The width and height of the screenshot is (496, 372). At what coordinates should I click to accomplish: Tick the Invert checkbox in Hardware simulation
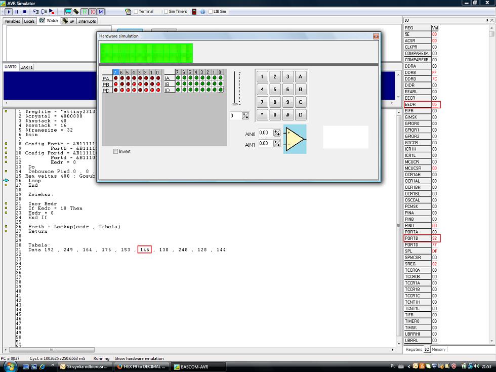tap(116, 151)
